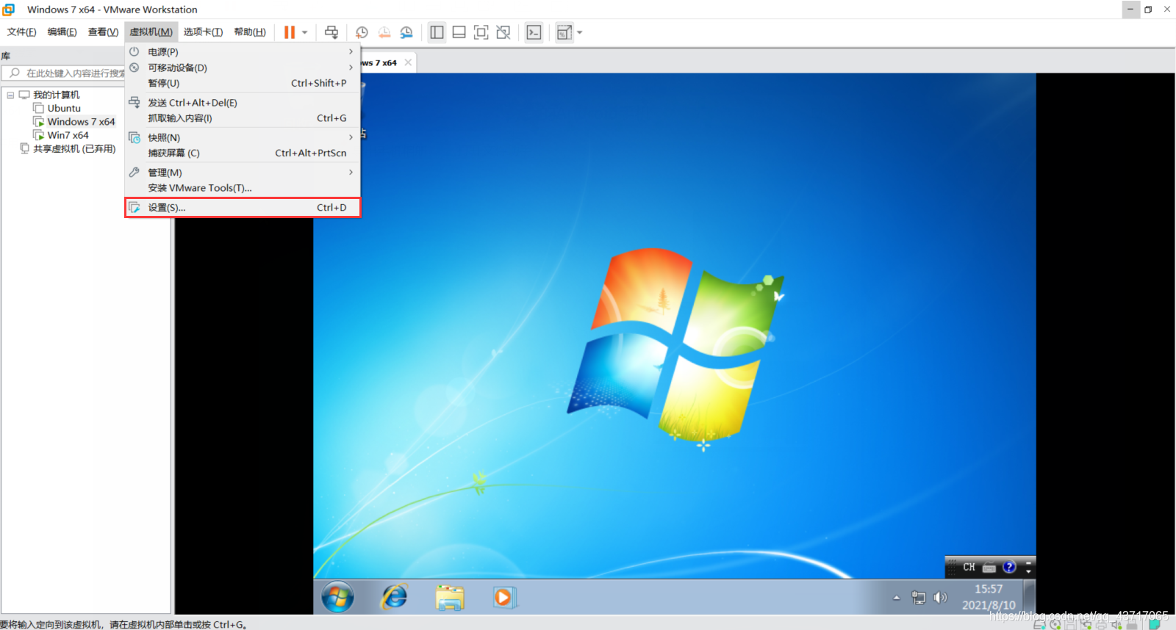This screenshot has width=1176, height=630.
Task: Click the orange Pause VM toolbar icon
Action: coord(290,32)
